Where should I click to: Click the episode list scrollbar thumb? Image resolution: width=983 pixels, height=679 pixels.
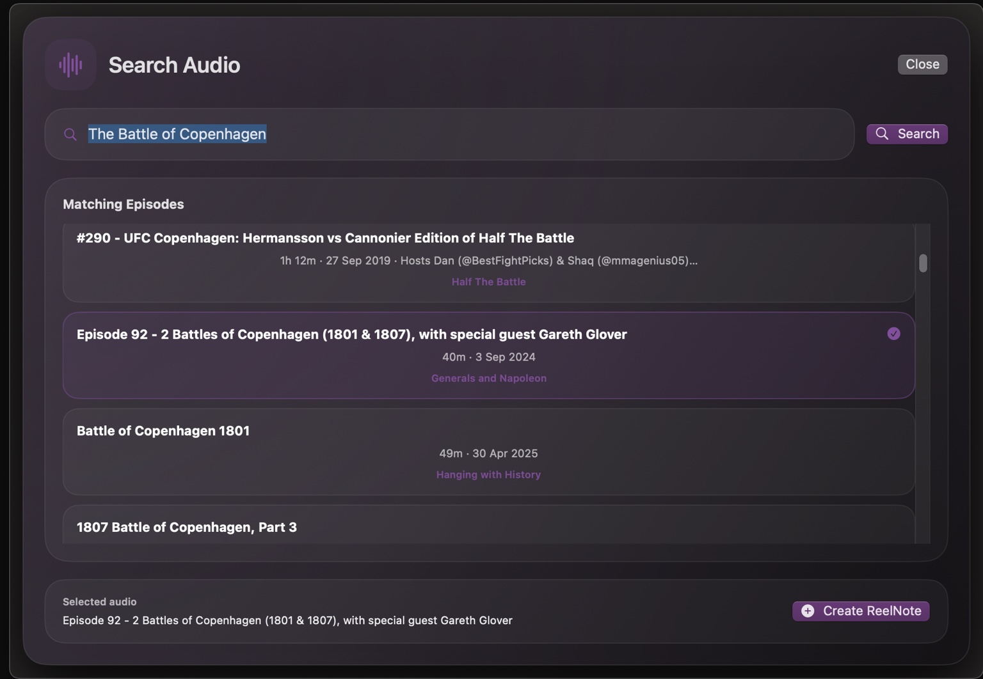pyautogui.click(x=923, y=263)
